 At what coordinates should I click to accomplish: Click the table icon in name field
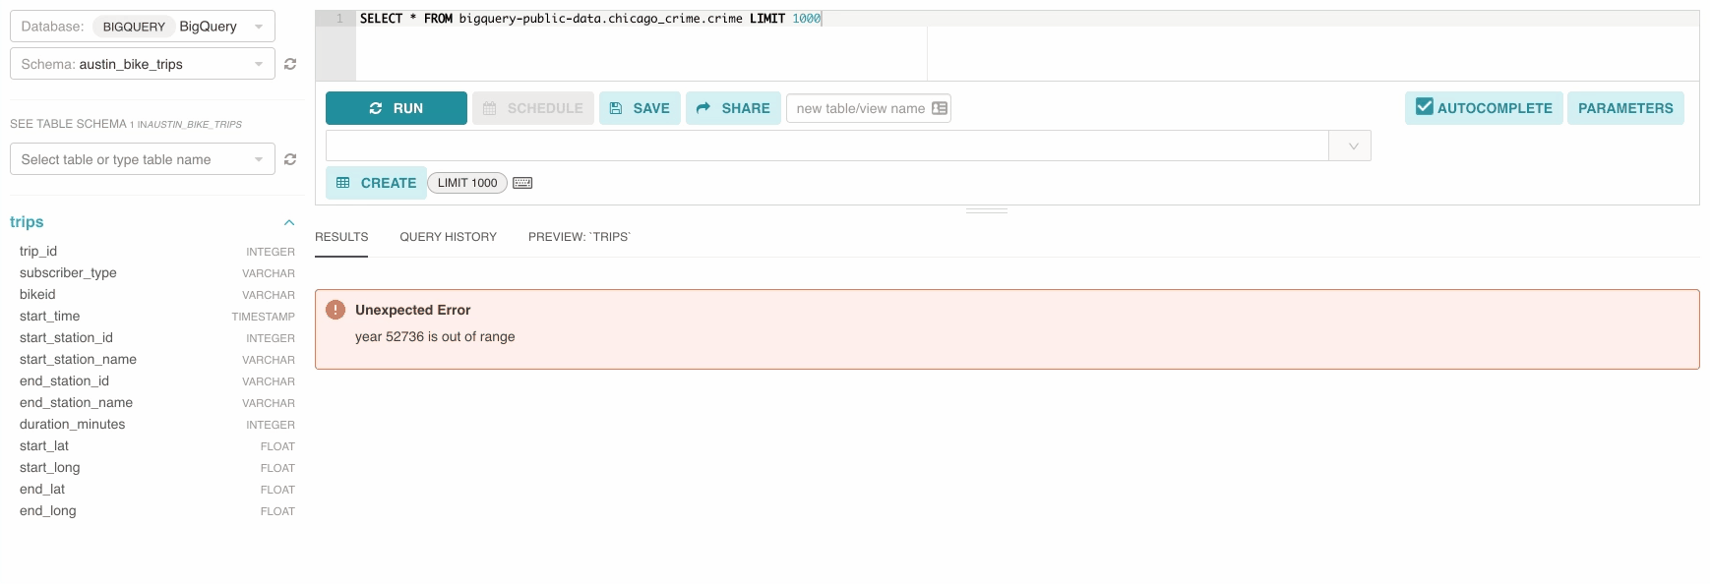point(940,108)
